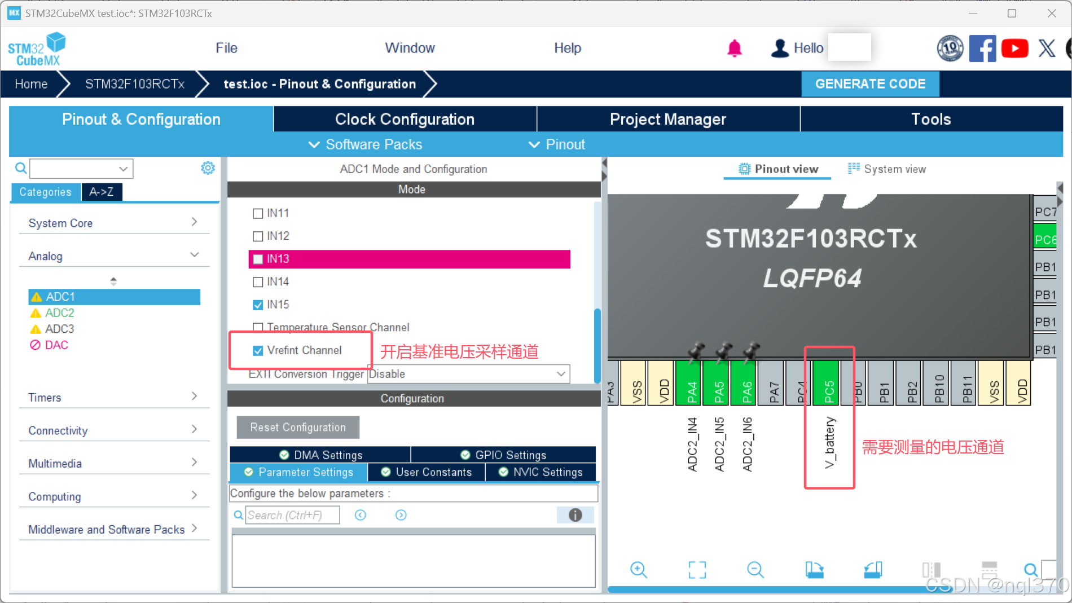Viewport: 1072px width, 603px height.
Task: Open the peripheral search combo box
Action: coord(81,168)
